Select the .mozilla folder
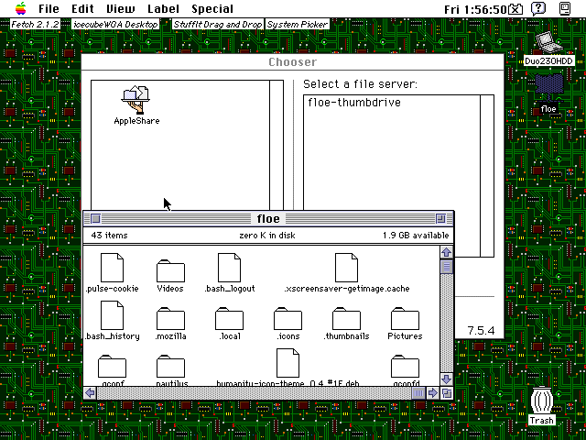This screenshot has width=586, height=440. (170, 318)
